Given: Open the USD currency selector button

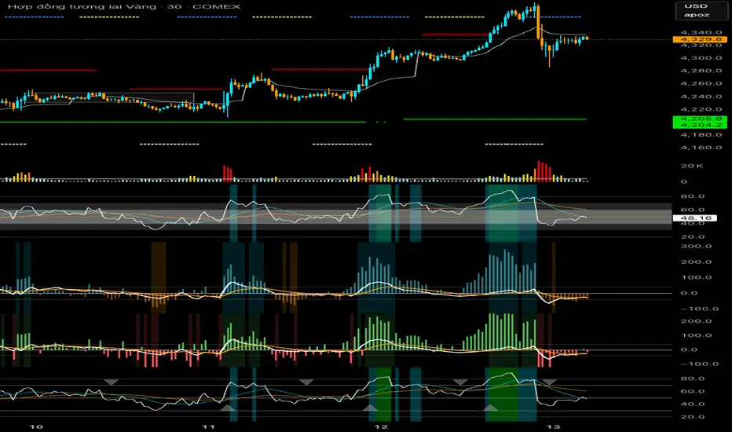Looking at the screenshot, I should tap(701, 10).
